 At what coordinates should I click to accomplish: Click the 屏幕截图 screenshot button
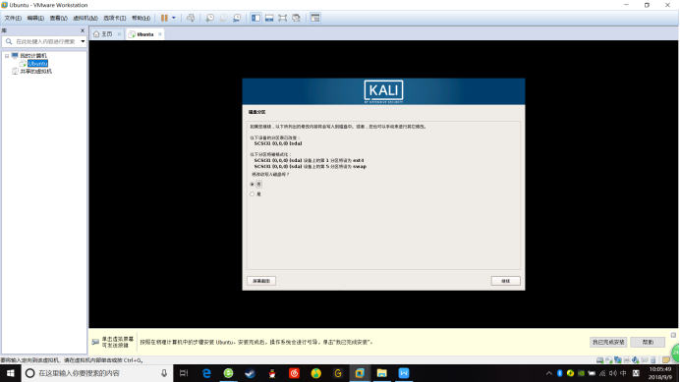pos(261,281)
